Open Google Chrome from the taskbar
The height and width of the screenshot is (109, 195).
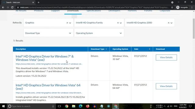[x=67, y=106]
